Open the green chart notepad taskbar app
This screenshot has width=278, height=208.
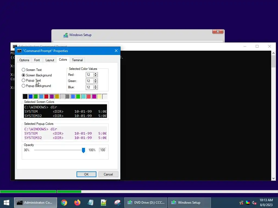103,203
